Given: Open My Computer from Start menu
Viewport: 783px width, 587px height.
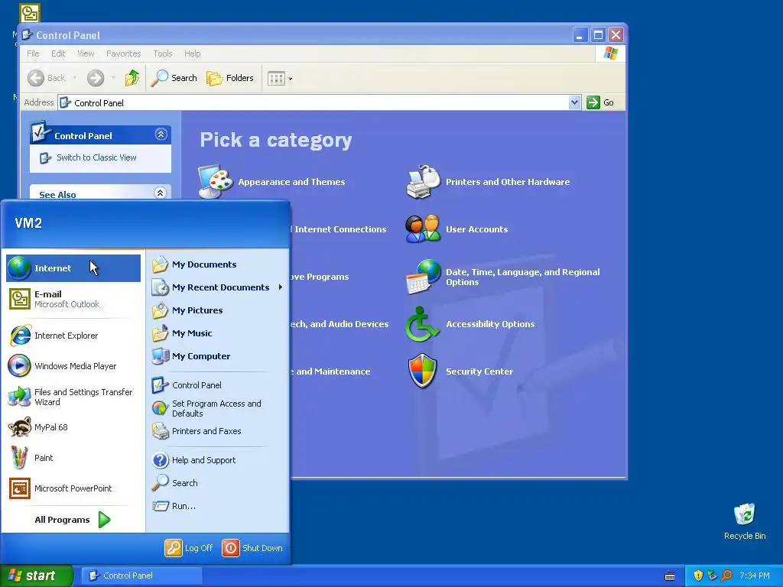Looking at the screenshot, I should (x=217, y=356).
